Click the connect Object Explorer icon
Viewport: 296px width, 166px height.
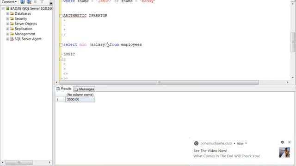click(x=22, y=2)
